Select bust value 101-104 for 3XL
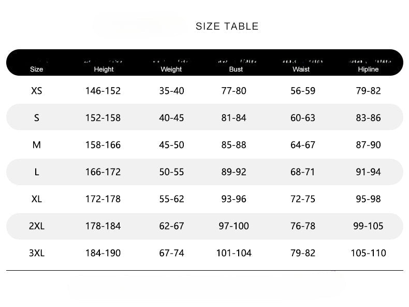The height and width of the screenshot is (307, 409). click(x=233, y=253)
